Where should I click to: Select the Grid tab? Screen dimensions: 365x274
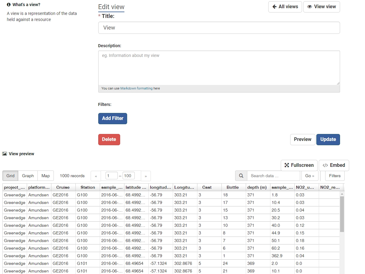(x=10, y=176)
